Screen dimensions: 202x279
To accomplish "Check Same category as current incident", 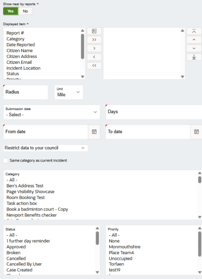I will pyautogui.click(x=6, y=161).
